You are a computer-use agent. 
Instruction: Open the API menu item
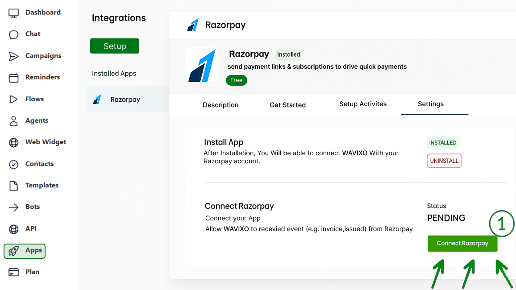coord(30,229)
